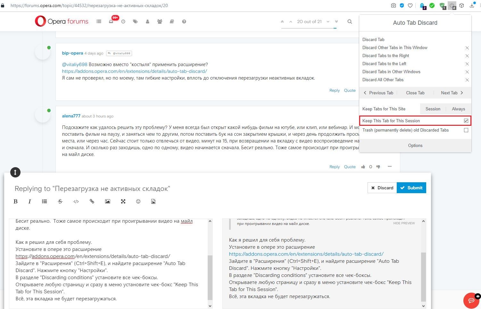The image size is (481, 309).
Task: Remove Discard Tabs in Other Windows entry
Action: click(x=467, y=72)
